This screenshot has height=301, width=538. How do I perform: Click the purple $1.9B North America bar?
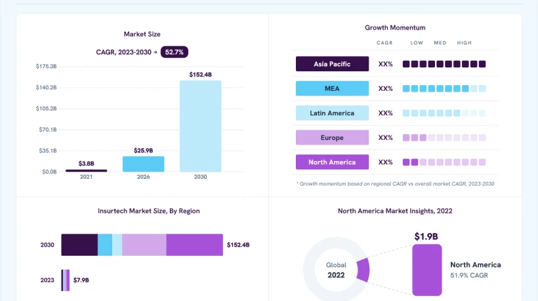tap(427, 270)
